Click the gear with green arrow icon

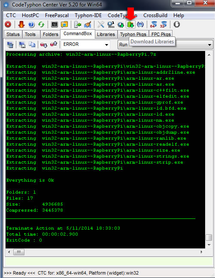coord(121,24)
